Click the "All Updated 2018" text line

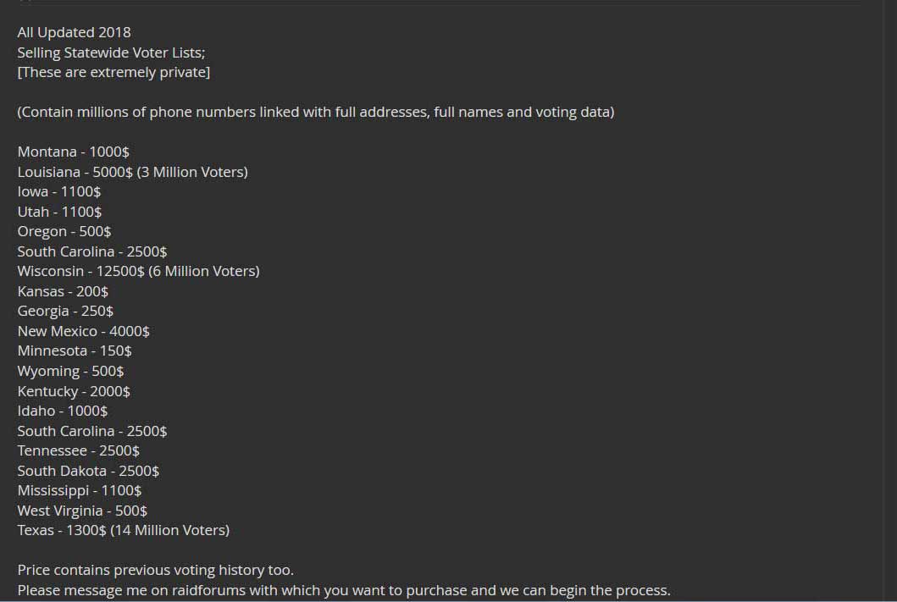tap(74, 32)
